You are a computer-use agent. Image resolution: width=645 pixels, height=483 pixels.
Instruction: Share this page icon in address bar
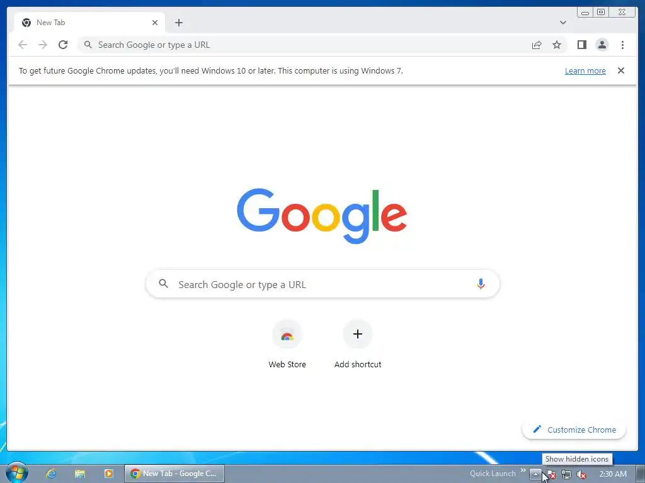click(x=537, y=45)
